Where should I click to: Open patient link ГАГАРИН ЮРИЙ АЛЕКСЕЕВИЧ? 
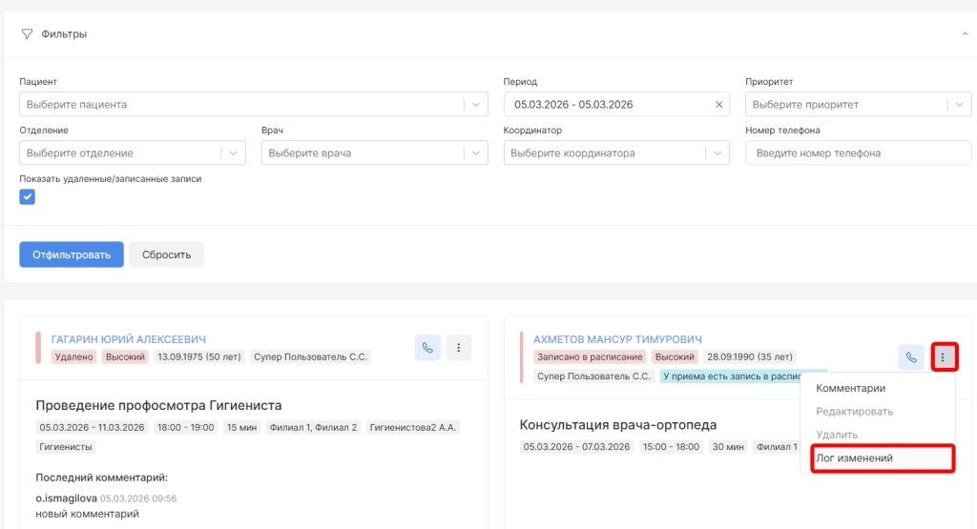pos(128,339)
